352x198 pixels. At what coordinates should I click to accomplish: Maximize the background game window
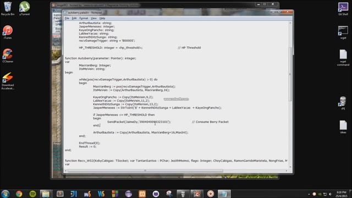265,4
